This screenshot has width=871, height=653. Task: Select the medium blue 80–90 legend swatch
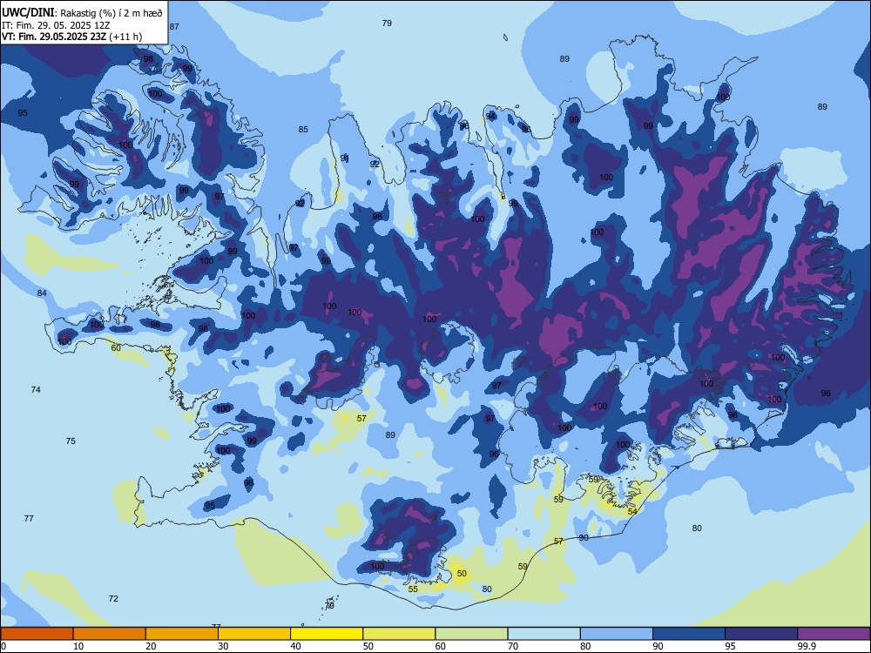click(x=617, y=634)
